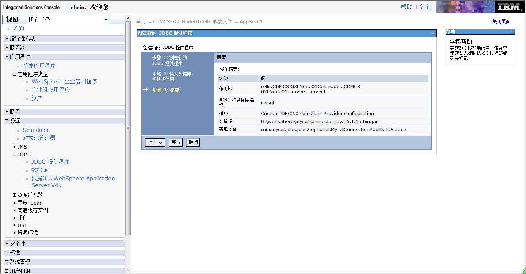Expand the 用户和组 section
This screenshot has height=274, width=526.
click(7, 271)
